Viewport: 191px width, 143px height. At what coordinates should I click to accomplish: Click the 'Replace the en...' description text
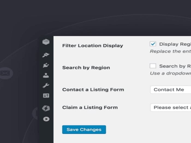[170, 51]
